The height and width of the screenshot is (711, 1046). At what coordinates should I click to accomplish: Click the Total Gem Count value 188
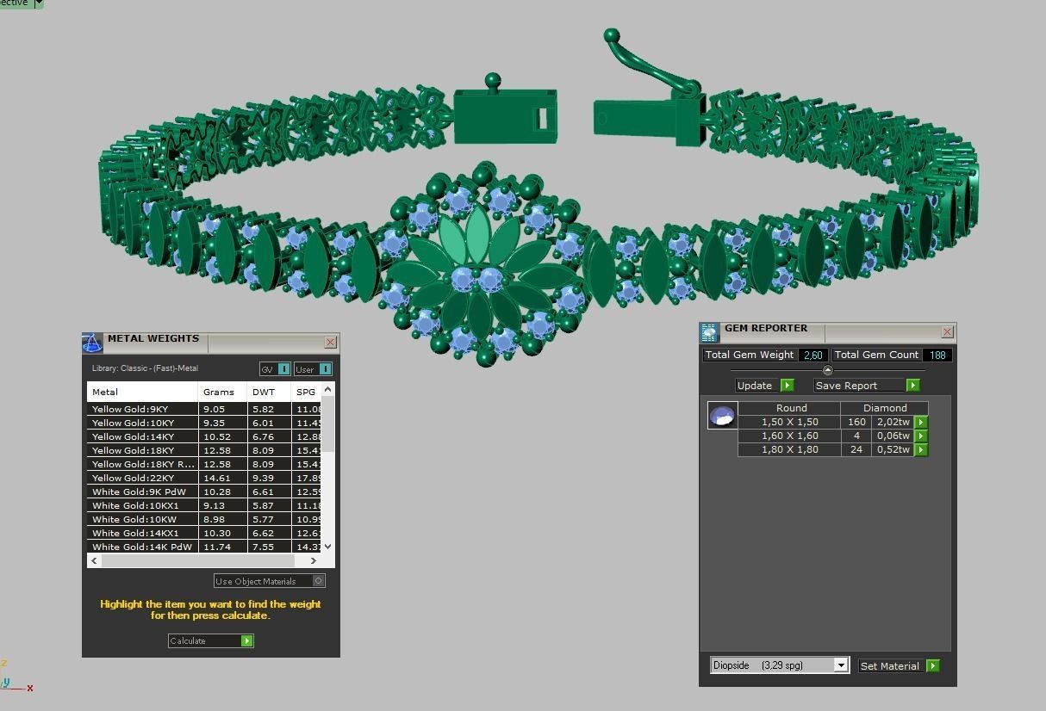(x=937, y=355)
